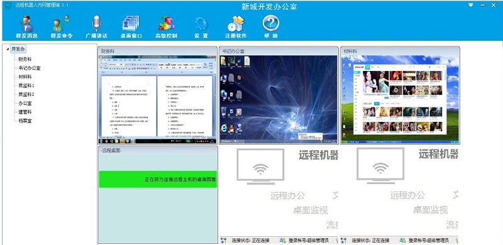Select 财务科 in the tree
Image resolution: width=503 pixels, height=245 pixels.
tap(25, 59)
